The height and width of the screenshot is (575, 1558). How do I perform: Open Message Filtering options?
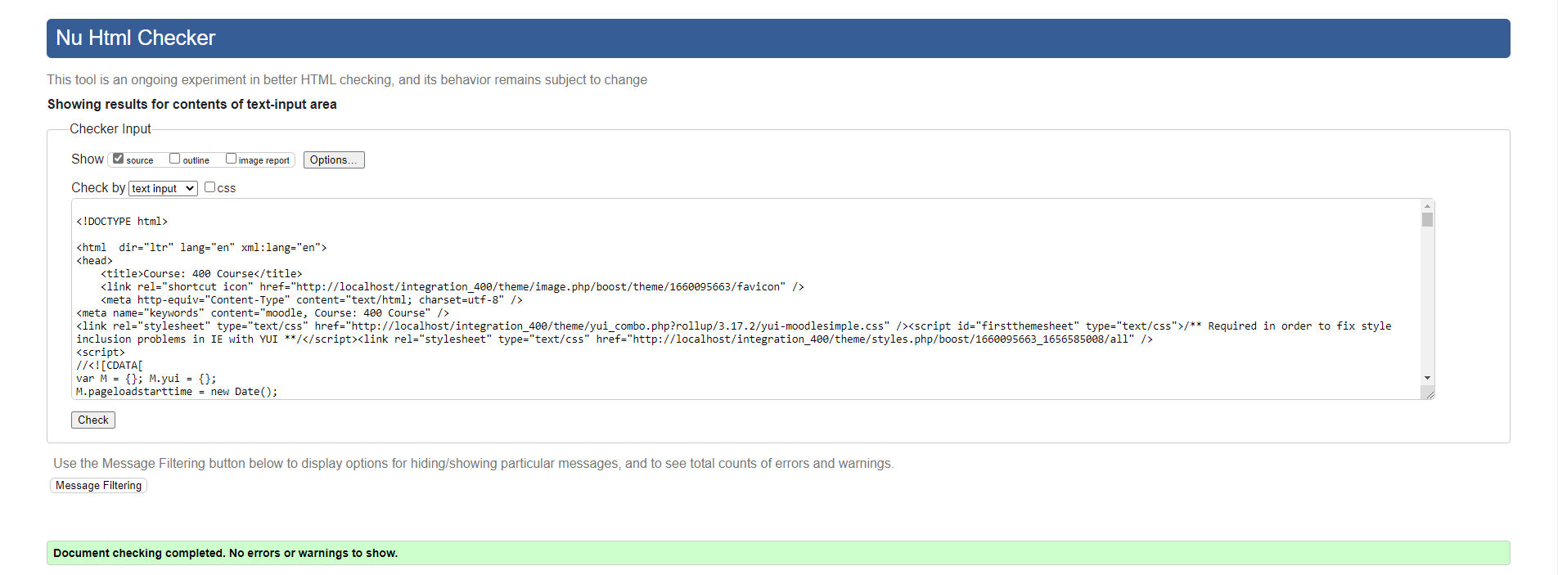98,485
